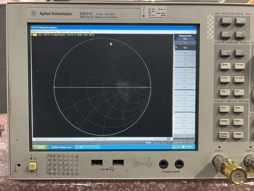Click the ExtRef status indicator
This screenshot has width=254, height=191.
163,142
